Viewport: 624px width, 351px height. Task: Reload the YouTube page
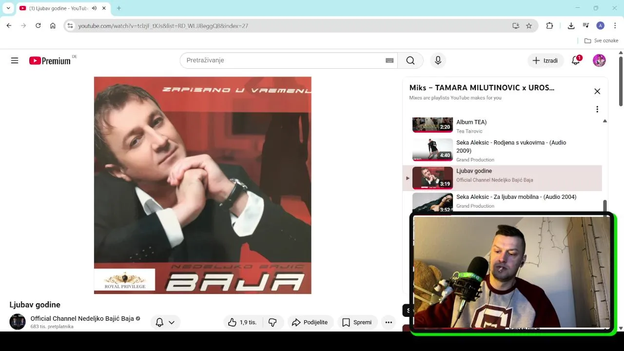pyautogui.click(x=38, y=26)
